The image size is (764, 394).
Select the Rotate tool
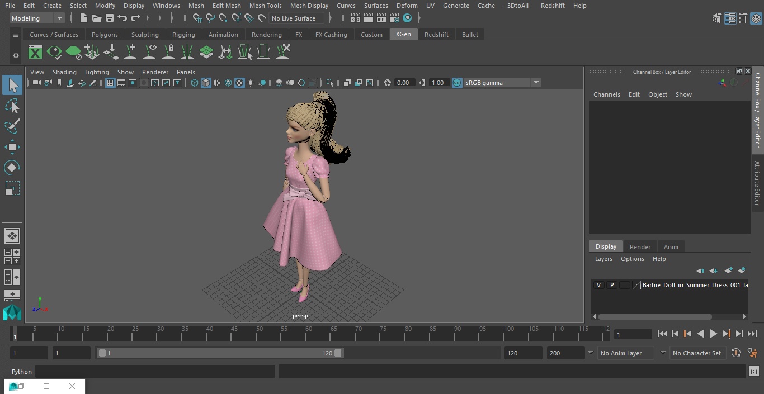pos(12,167)
